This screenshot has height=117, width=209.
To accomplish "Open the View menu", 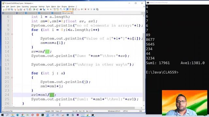I will coord(19,6).
